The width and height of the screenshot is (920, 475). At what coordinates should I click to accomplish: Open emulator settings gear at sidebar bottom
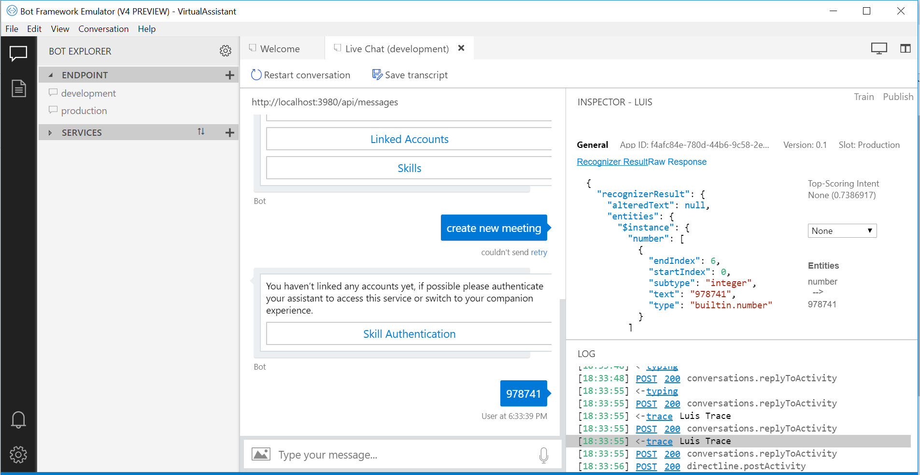click(x=18, y=455)
